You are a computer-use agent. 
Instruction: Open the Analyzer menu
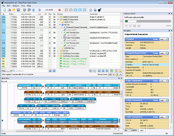point(16,6)
